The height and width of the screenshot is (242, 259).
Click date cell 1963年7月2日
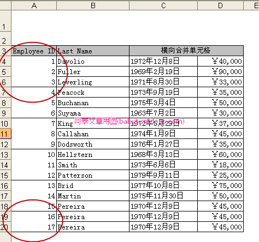click(x=163, y=113)
